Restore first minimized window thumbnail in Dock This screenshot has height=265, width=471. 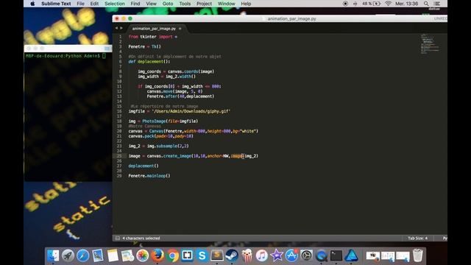point(373,256)
